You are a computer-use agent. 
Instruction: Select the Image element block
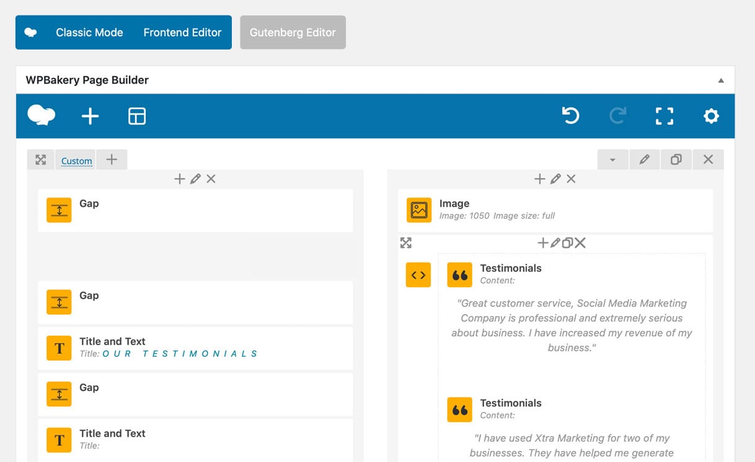pos(555,210)
